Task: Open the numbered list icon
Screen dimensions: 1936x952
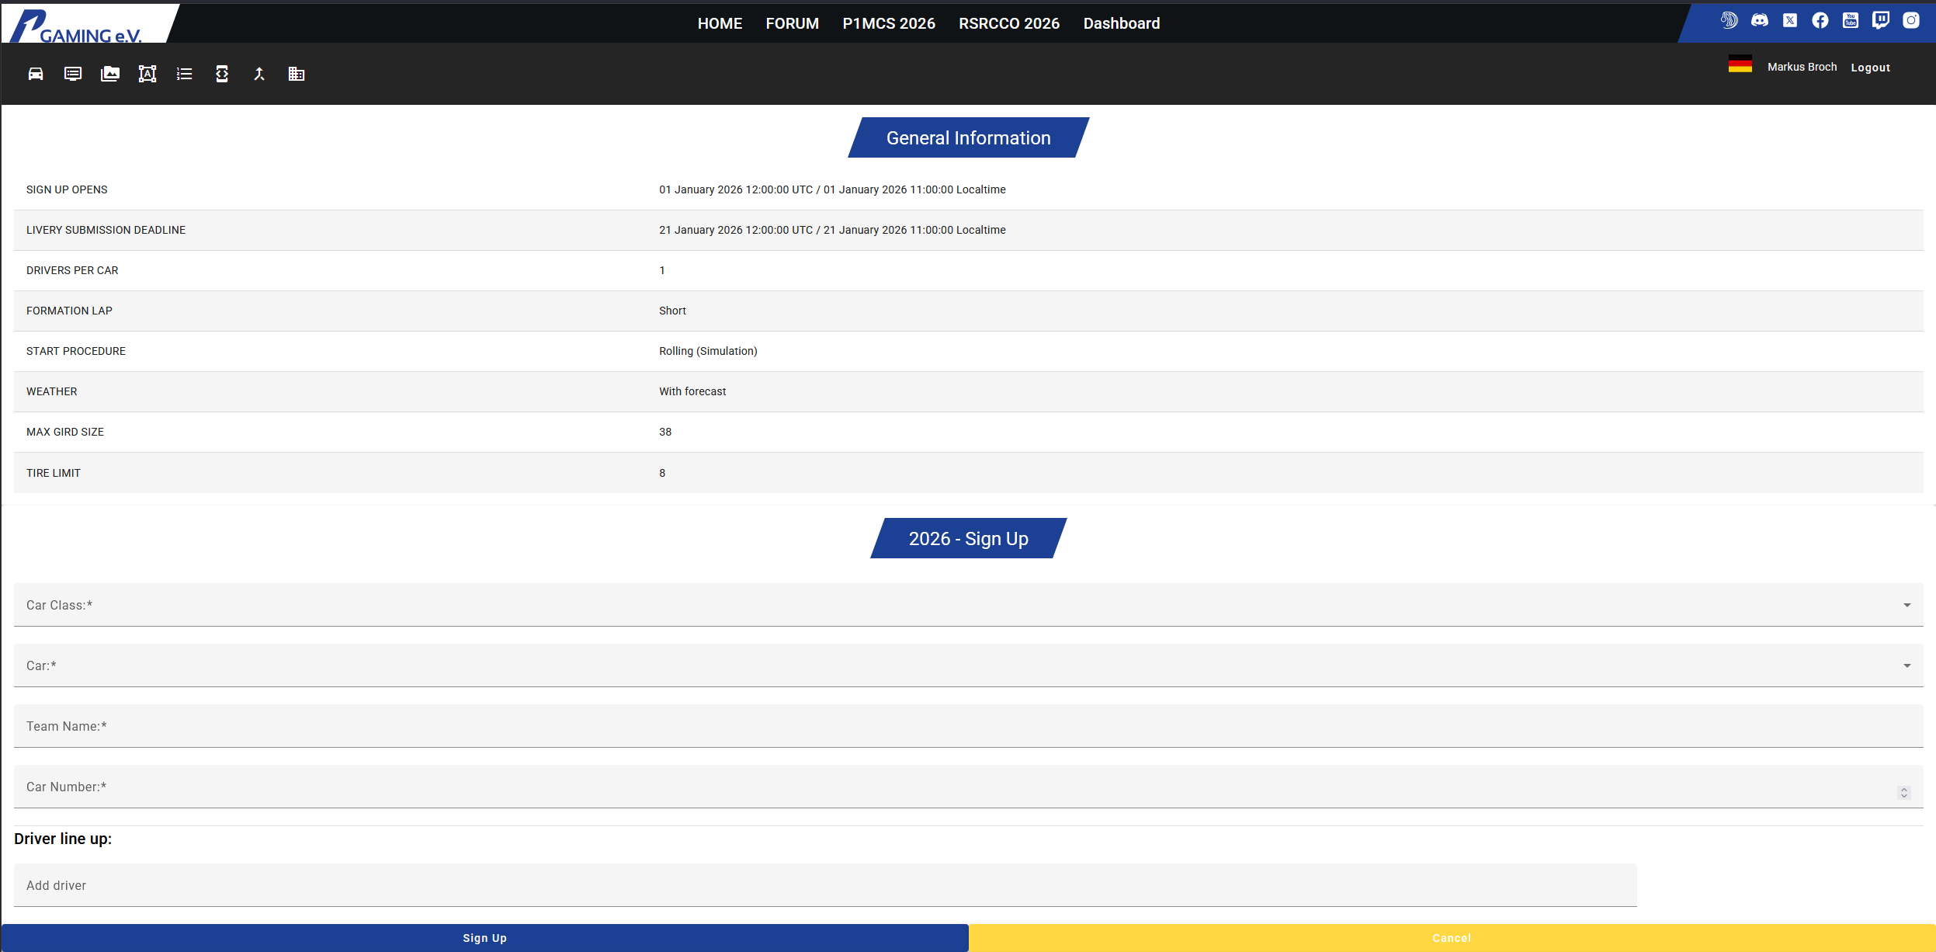Action: pyautogui.click(x=185, y=74)
